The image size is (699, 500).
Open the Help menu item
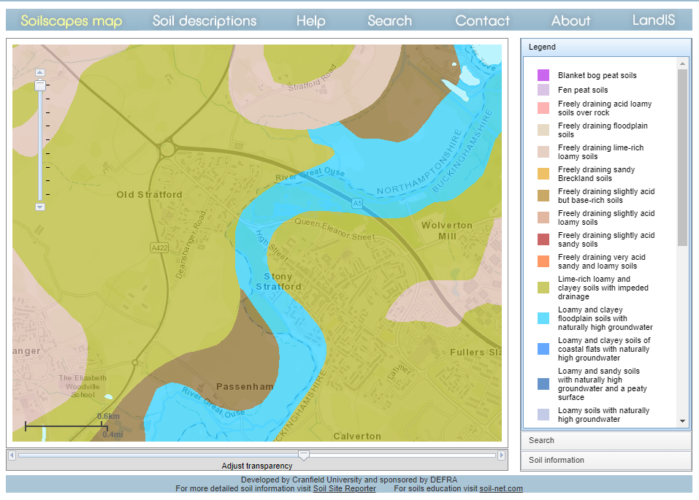310,20
